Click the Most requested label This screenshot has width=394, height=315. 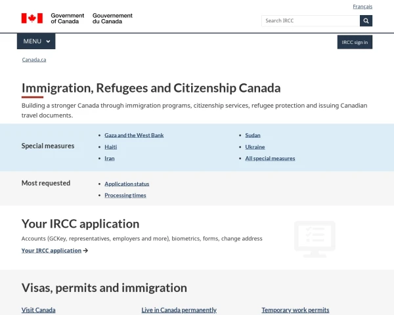tap(46, 183)
